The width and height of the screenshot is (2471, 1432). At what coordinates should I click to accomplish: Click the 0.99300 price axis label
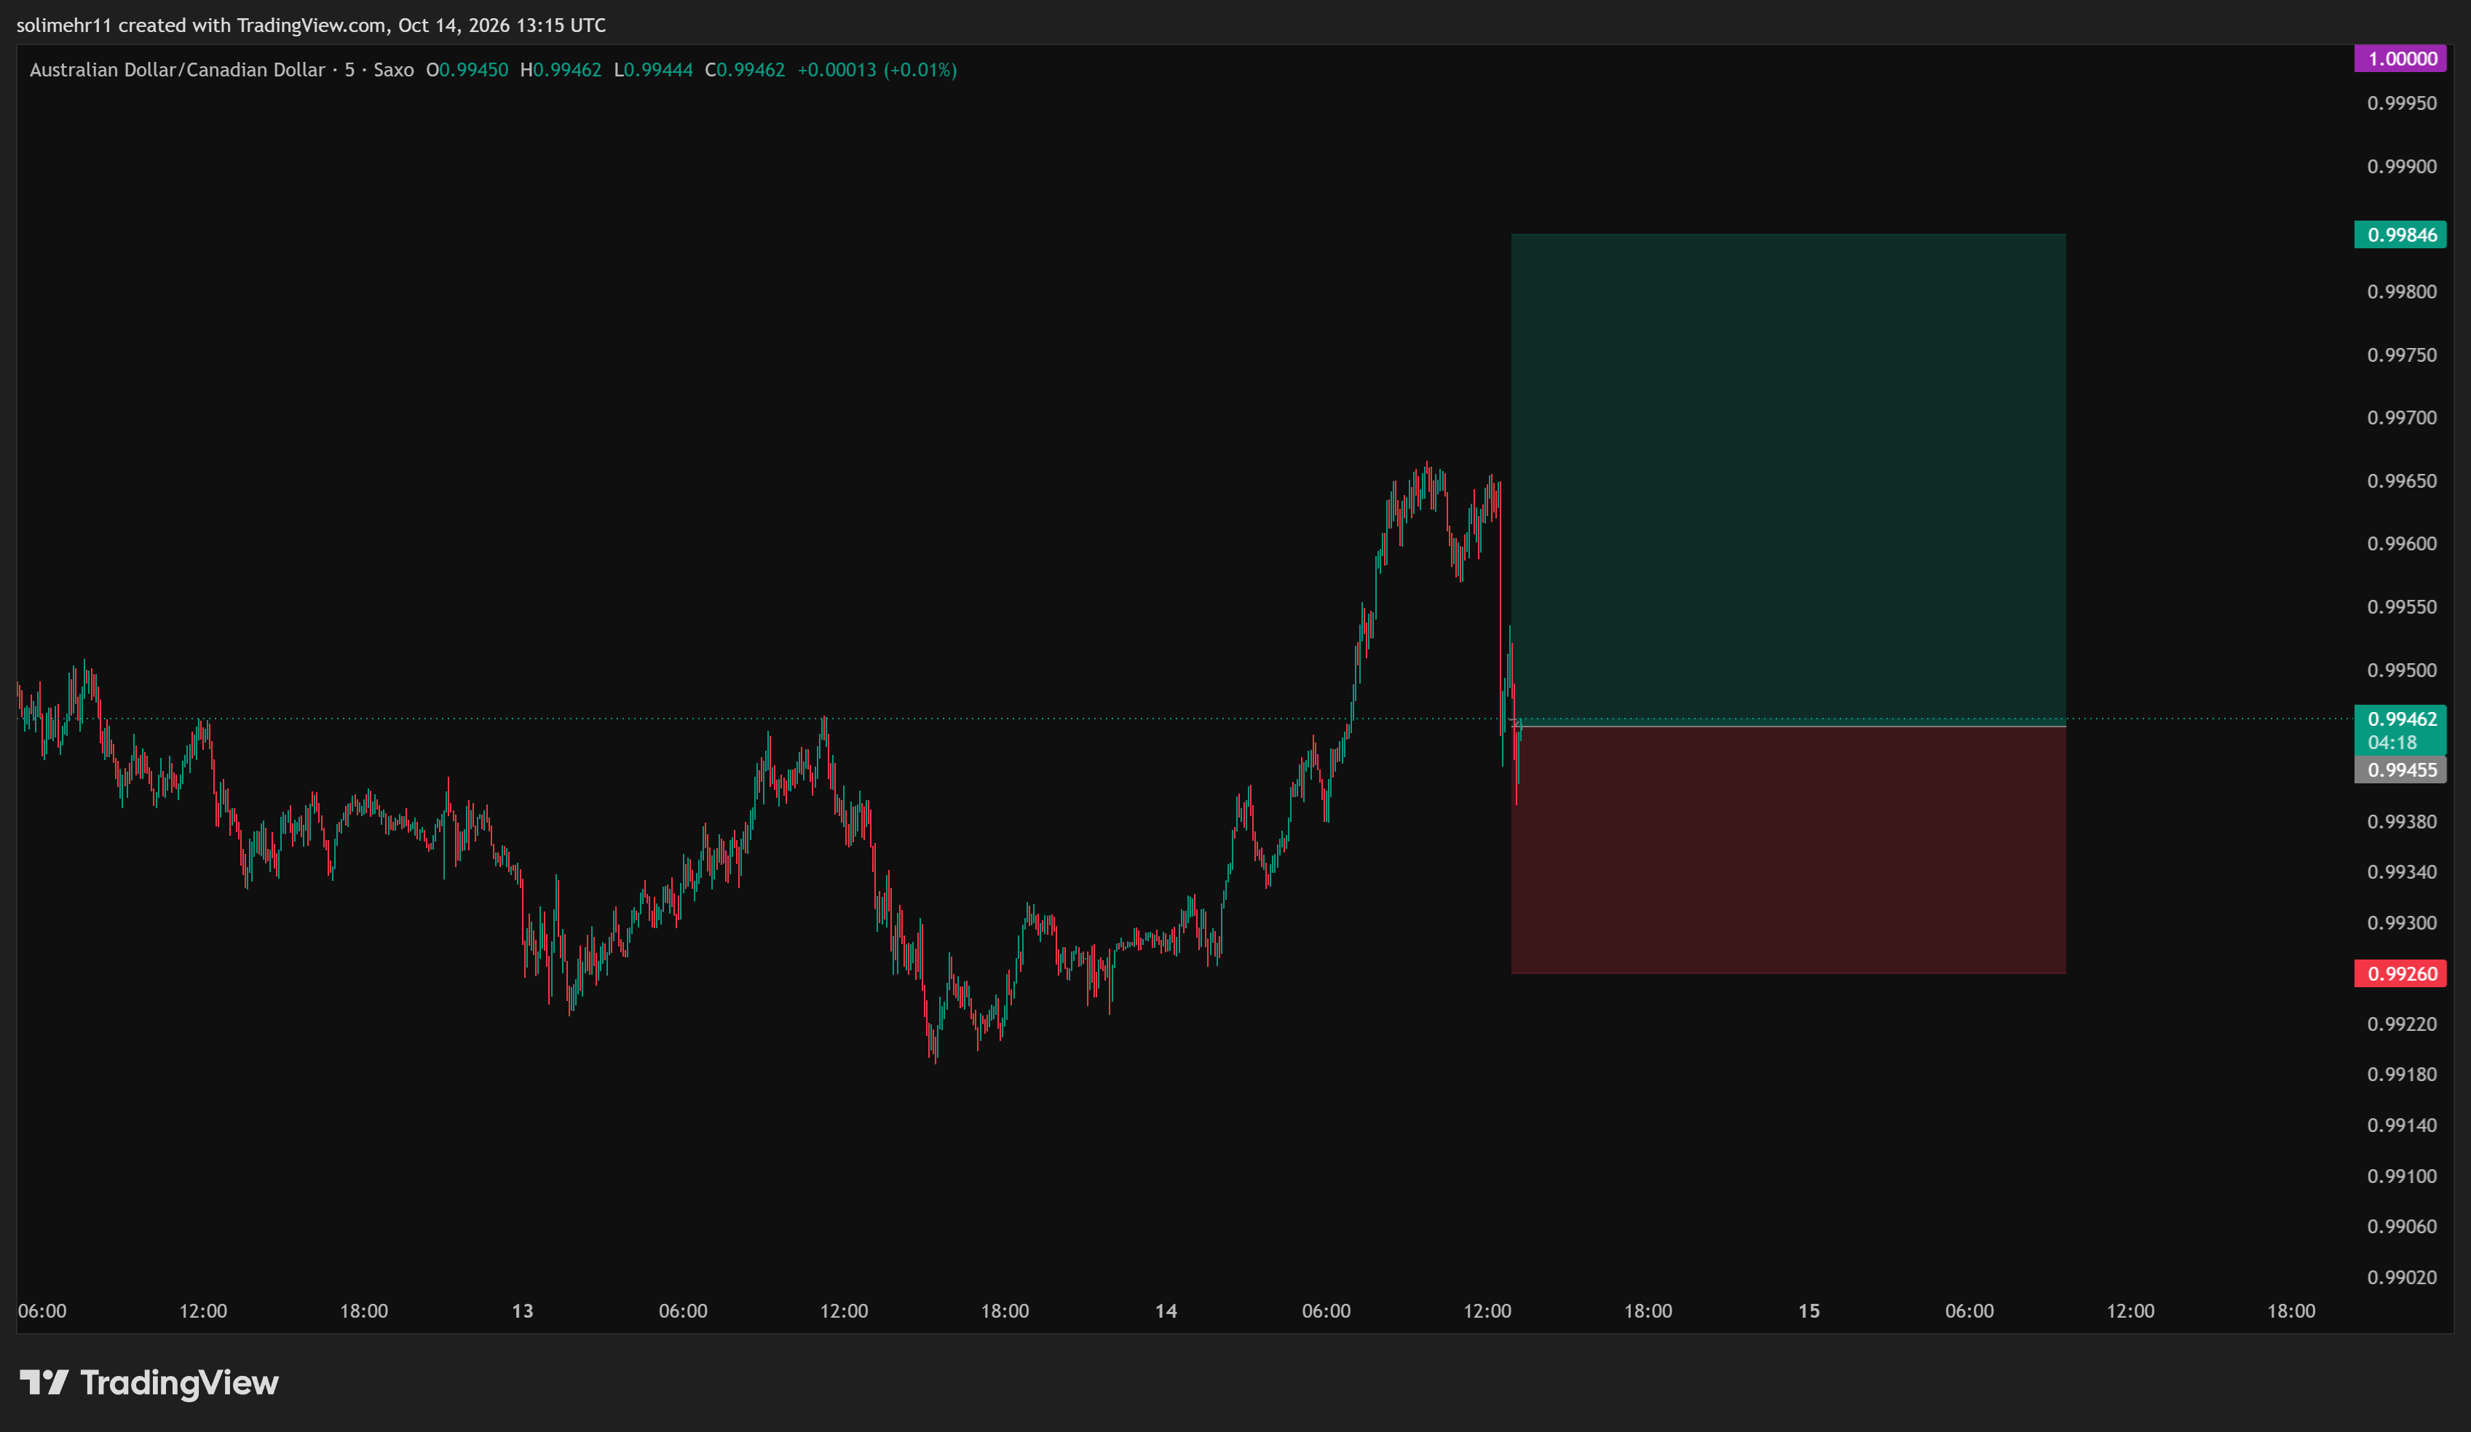pyautogui.click(x=2401, y=923)
